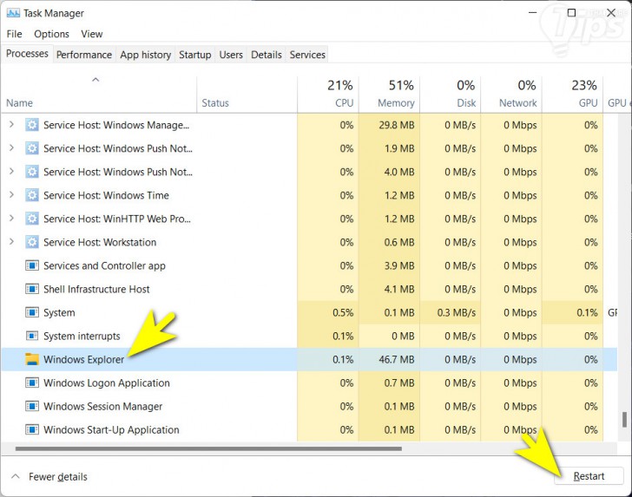Sort processes by Memory column
The height and width of the screenshot is (497, 632).
coord(389,94)
